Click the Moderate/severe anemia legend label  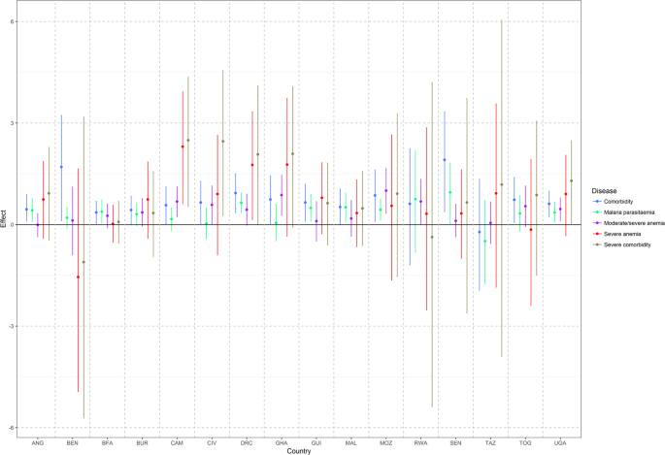[x=634, y=223]
